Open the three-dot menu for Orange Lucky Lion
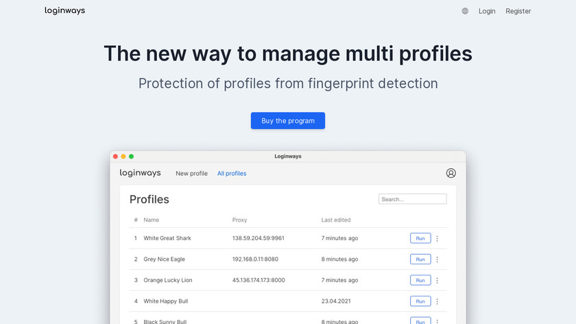Image resolution: width=576 pixels, height=324 pixels. (437, 280)
